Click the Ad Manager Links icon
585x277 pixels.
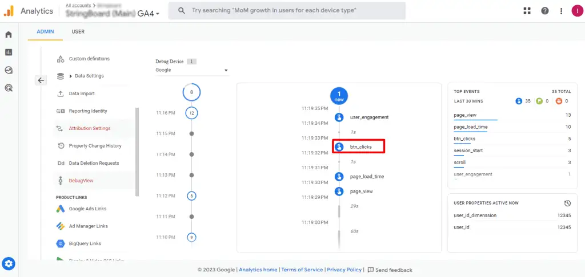(x=61, y=226)
